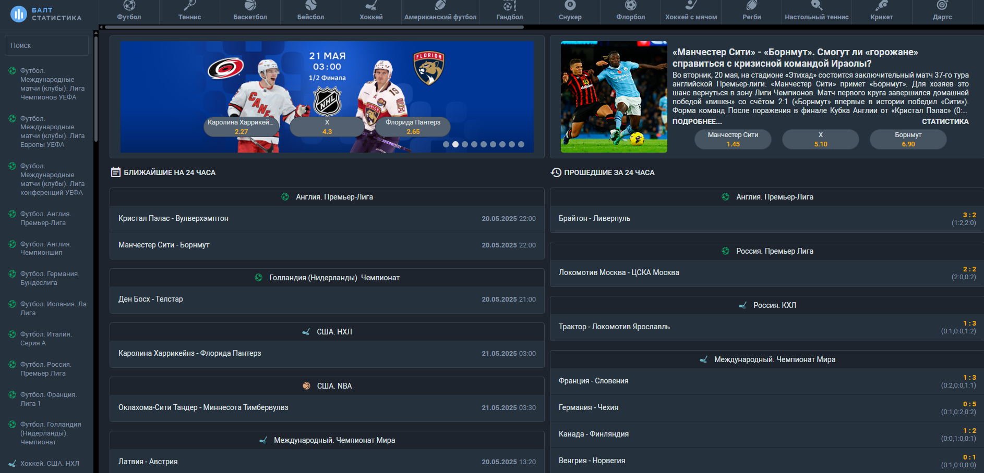This screenshot has height=473, width=984.
Task: Open the Крикет sport icon
Action: coord(881,5)
